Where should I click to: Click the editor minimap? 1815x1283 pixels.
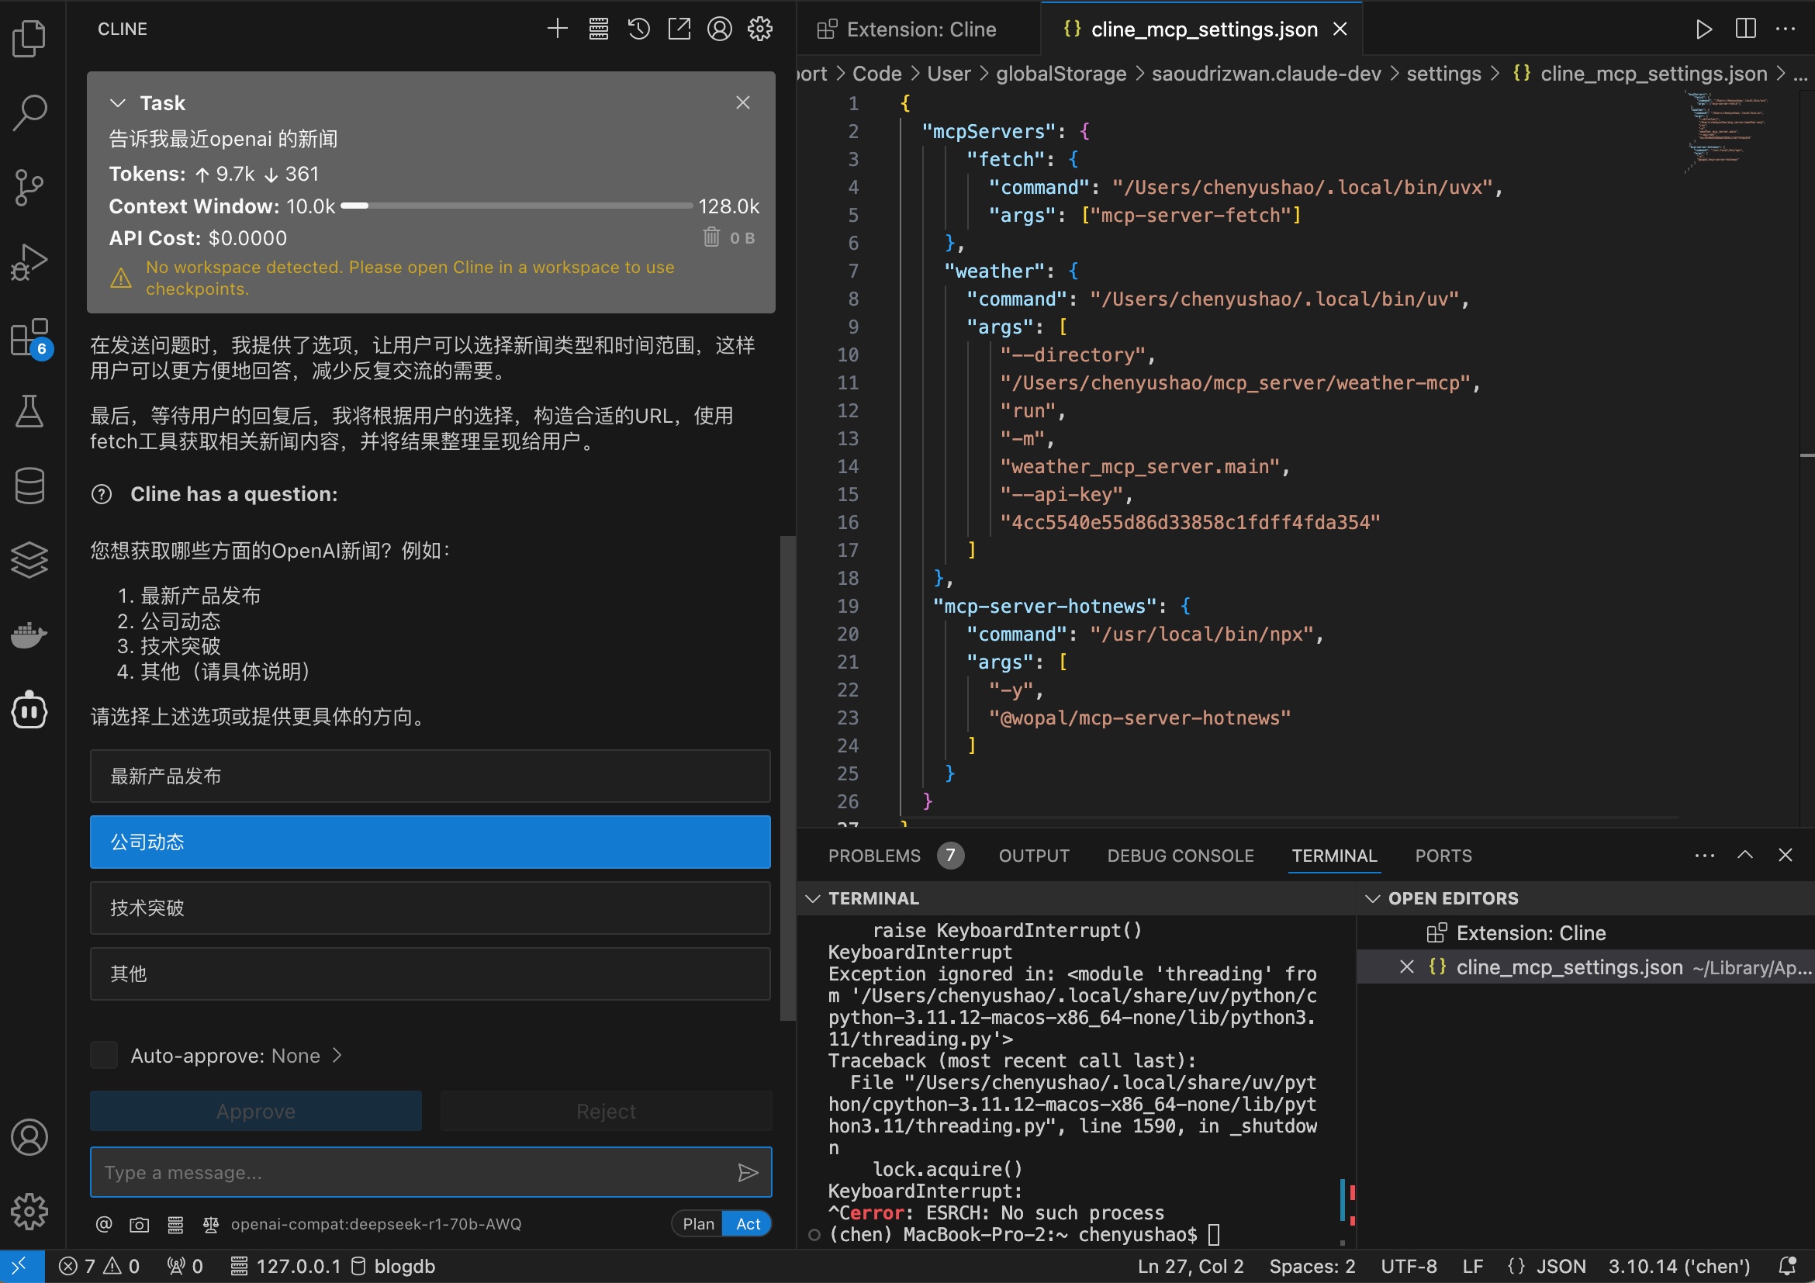pos(1727,133)
